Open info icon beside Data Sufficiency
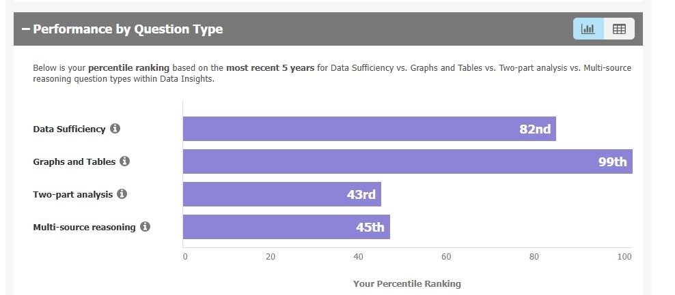 point(115,129)
